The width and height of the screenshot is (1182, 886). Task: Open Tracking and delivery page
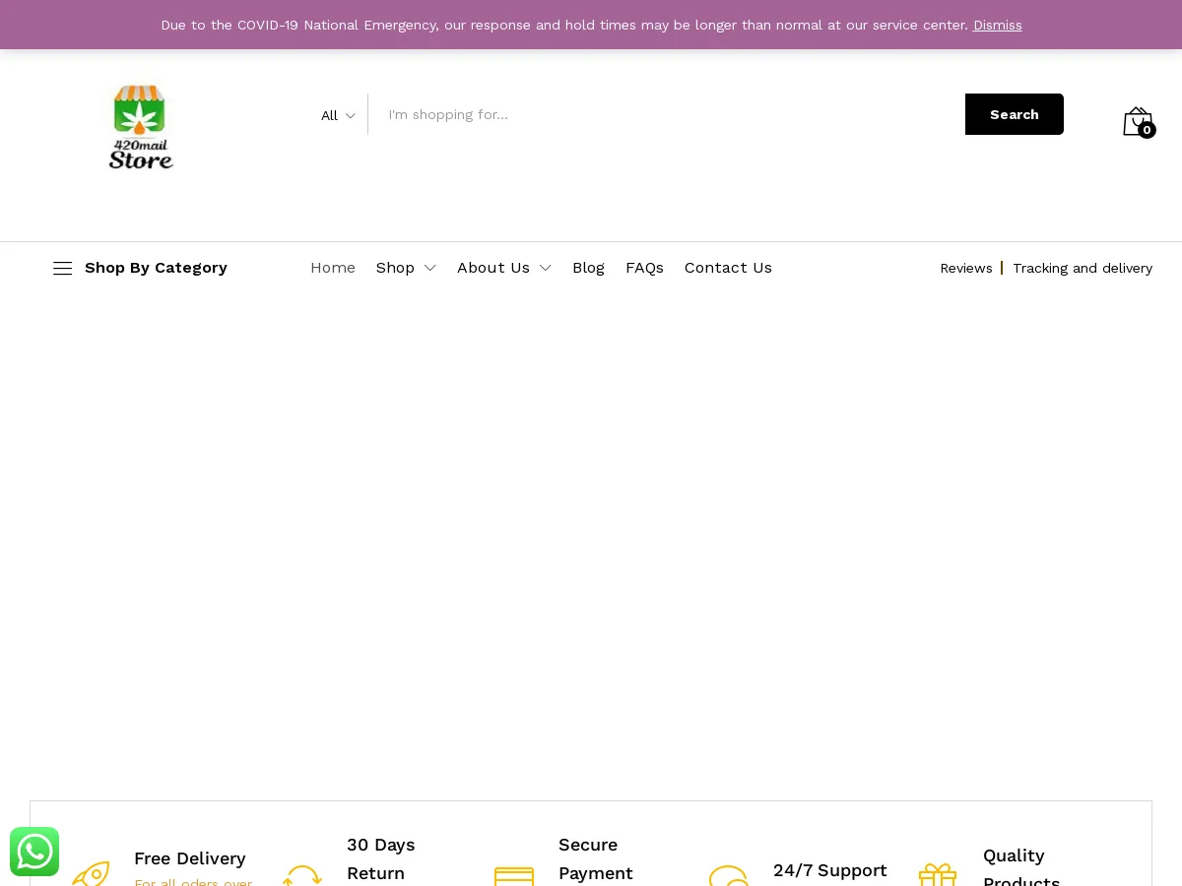click(1083, 268)
